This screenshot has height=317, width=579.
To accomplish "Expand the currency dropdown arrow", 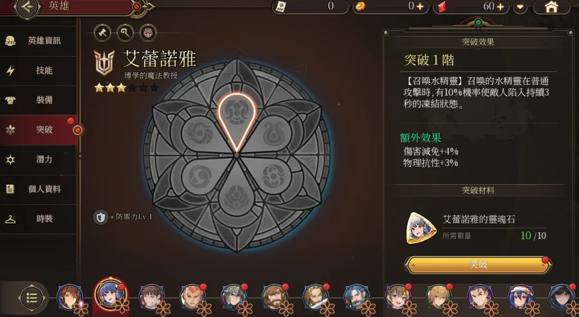I will point(520,7).
